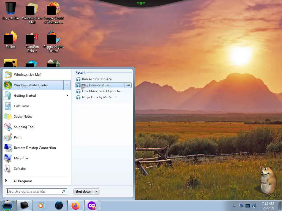Launch Windows Media Player from the taskbar
The width and height of the screenshot is (282, 211).
[x=41, y=206]
